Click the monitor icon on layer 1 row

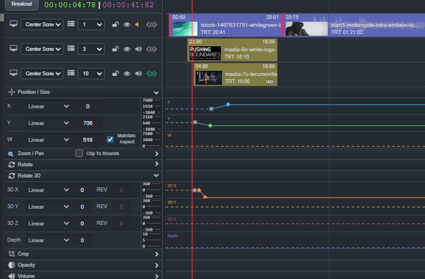coord(13,24)
